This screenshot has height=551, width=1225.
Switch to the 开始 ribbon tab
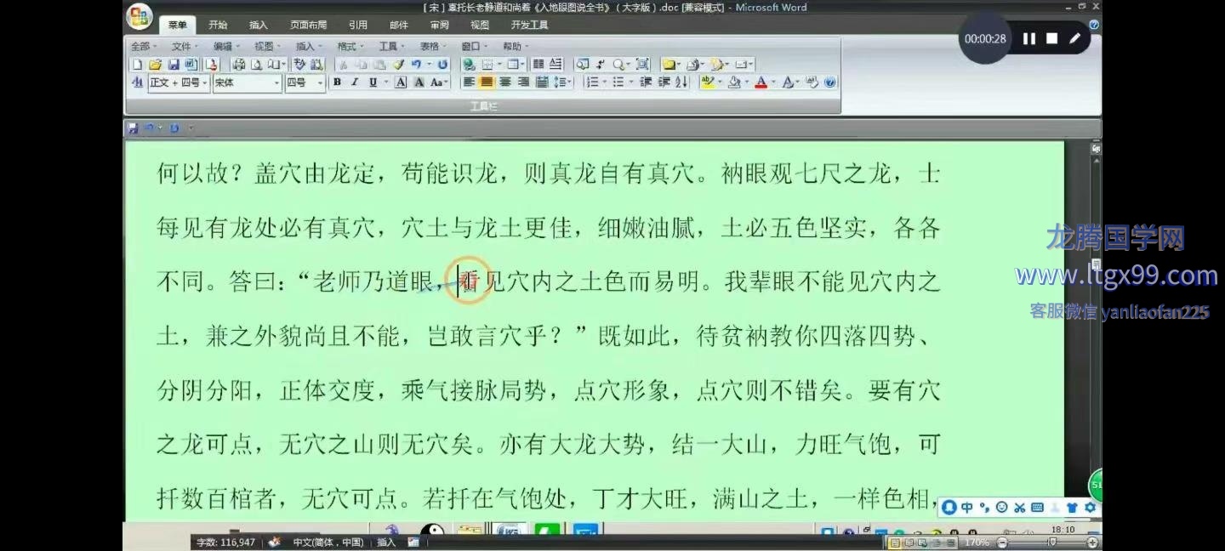(218, 25)
